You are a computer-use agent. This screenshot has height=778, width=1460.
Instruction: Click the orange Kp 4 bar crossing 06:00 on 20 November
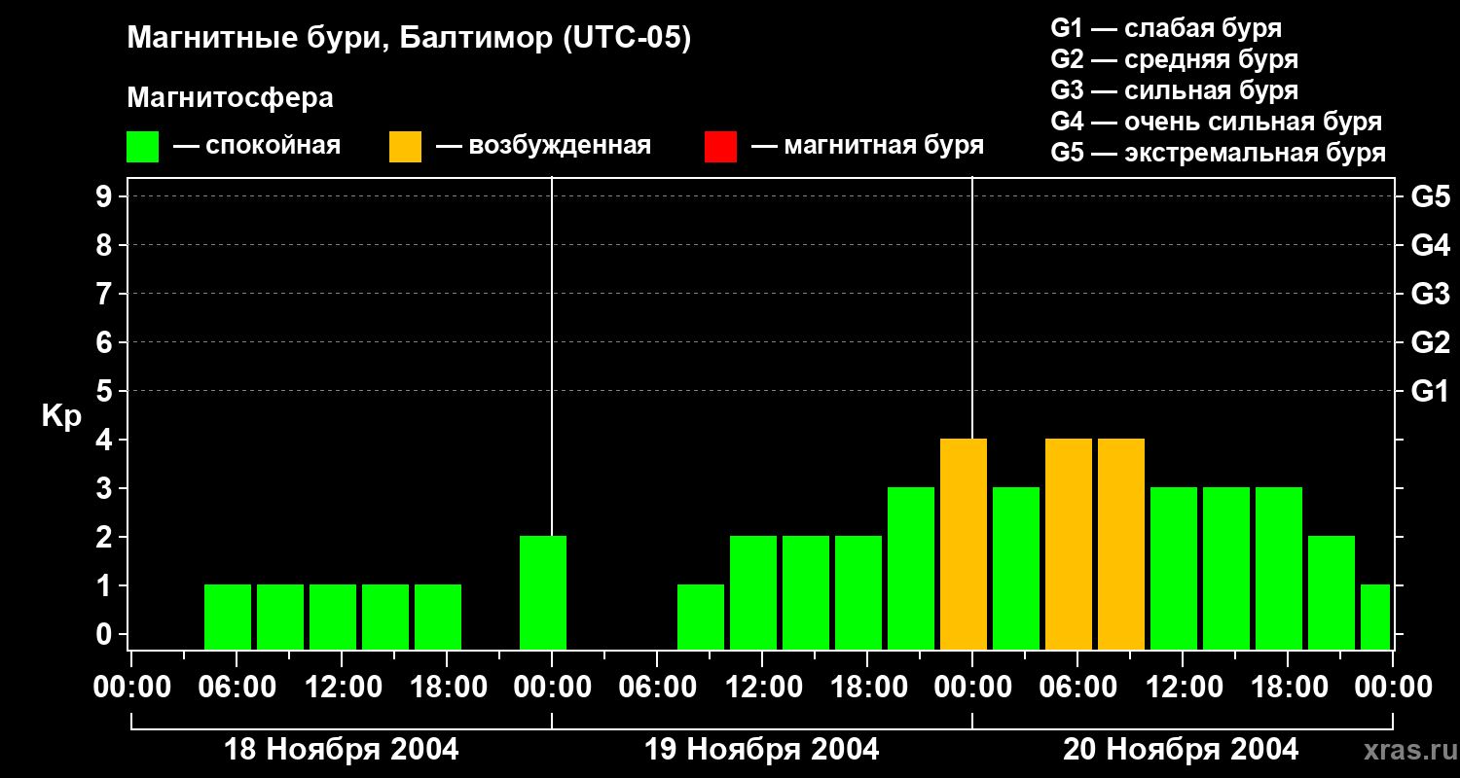point(1069,544)
